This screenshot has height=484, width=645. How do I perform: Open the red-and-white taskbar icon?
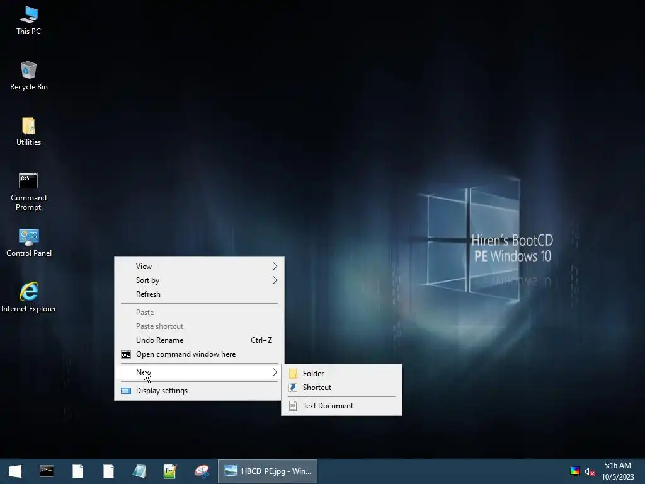tap(202, 471)
